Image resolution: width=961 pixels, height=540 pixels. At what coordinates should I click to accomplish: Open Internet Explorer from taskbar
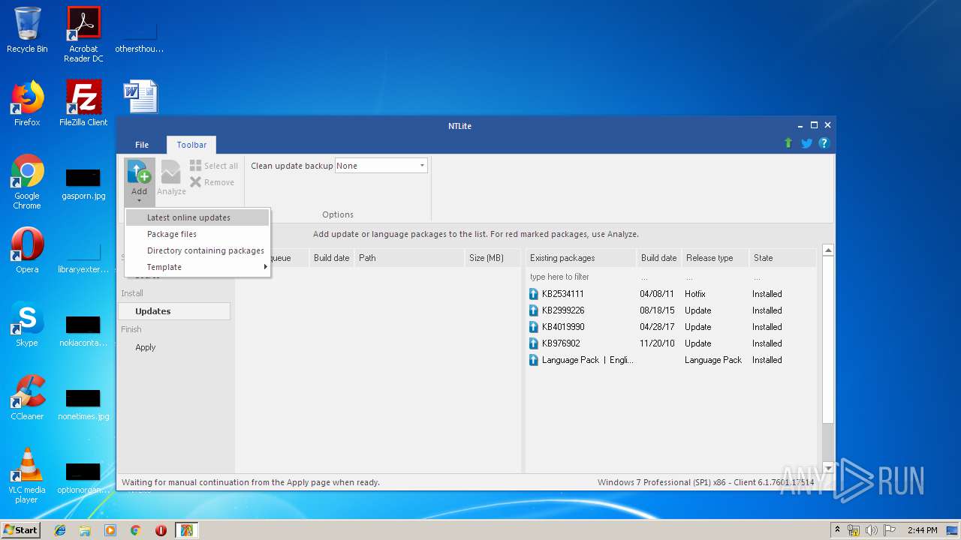click(60, 530)
